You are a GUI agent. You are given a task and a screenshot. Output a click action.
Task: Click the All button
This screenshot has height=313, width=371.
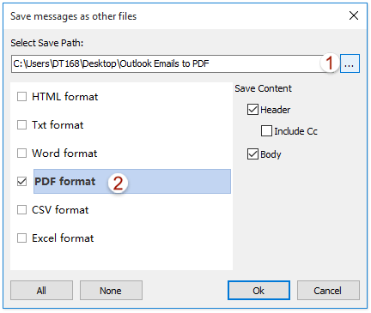(x=41, y=291)
